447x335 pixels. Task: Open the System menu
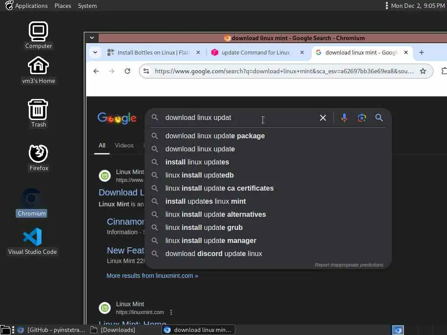tap(87, 6)
